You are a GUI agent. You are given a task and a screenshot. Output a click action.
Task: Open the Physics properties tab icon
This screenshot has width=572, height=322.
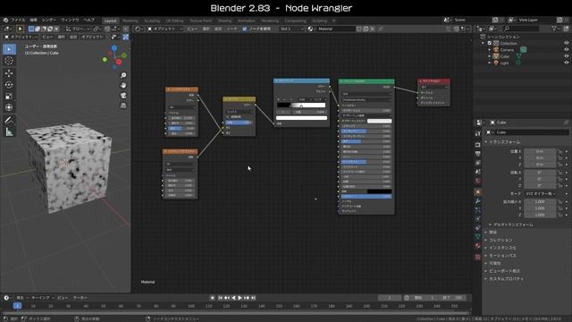(478, 218)
